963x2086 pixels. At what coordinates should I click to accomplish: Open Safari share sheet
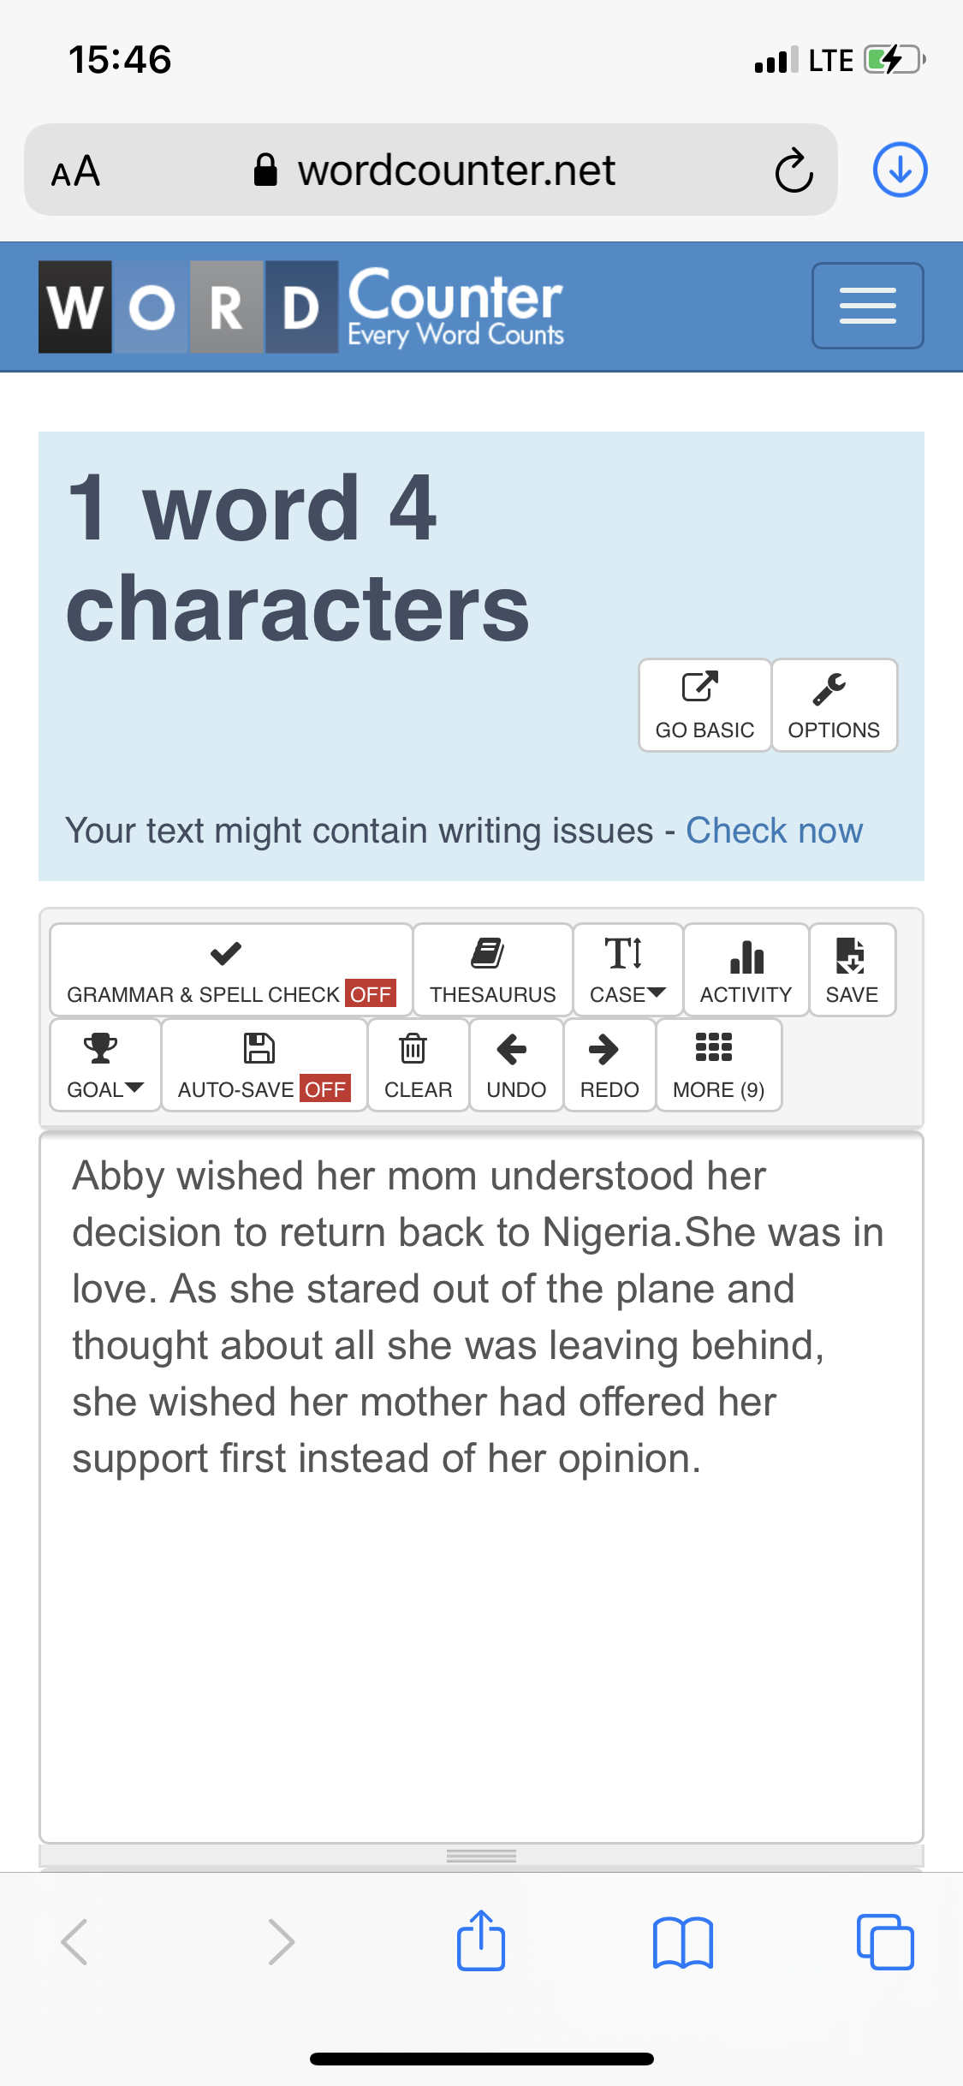pos(481,1940)
